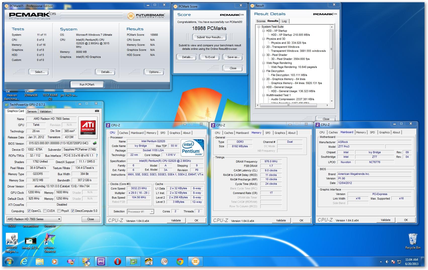The width and height of the screenshot is (428, 270).
Task: Click Results tree scroll down arrow
Action: click(332, 101)
